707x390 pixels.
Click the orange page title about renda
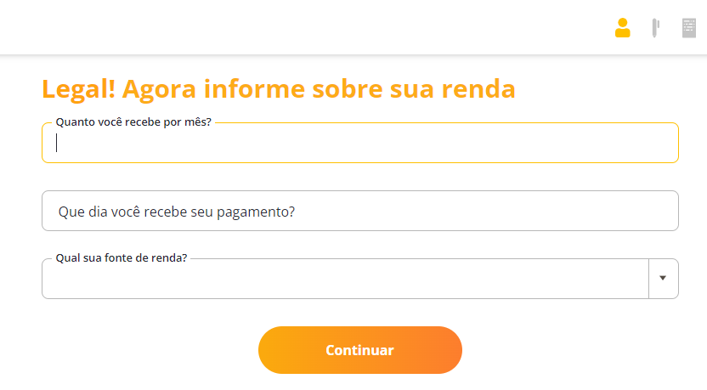[279, 88]
